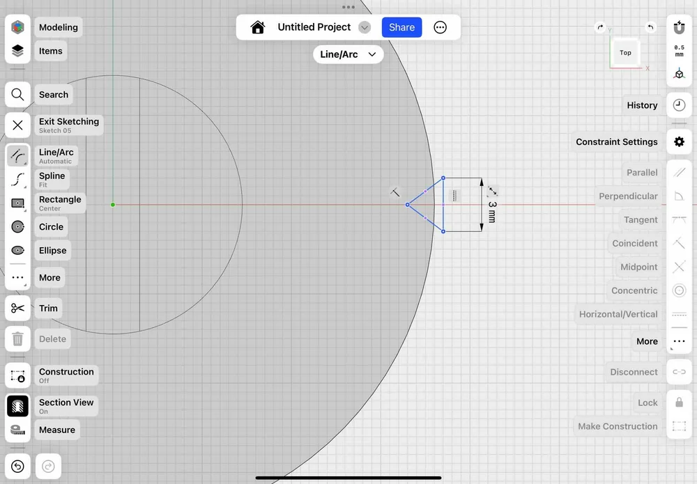
Task: Select the 3 mm dimension value
Action: tap(492, 212)
